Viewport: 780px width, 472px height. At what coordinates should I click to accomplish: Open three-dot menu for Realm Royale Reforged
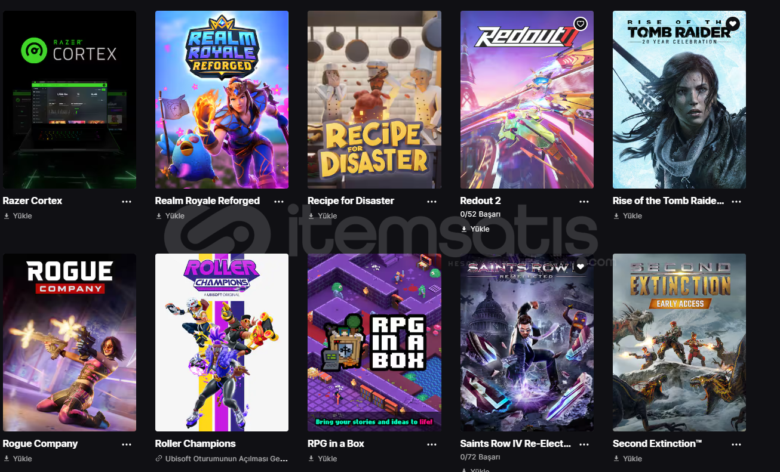(x=279, y=202)
